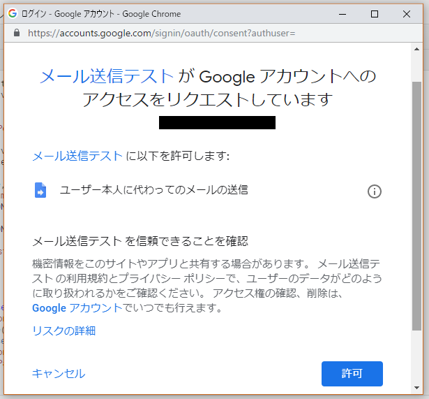Click the accounts.google.com URL address field
The width and height of the screenshot is (429, 399).
[161, 33]
